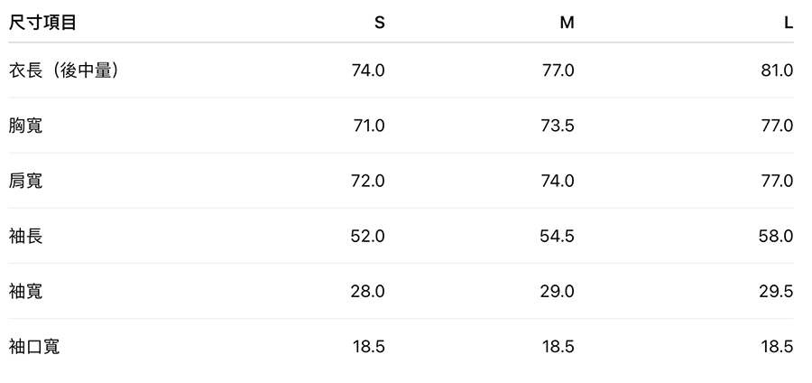
Task: Click the 衣長（後中量）row label
Action: coord(64,70)
